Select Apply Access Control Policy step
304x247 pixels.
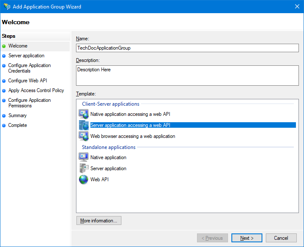tap(36, 90)
